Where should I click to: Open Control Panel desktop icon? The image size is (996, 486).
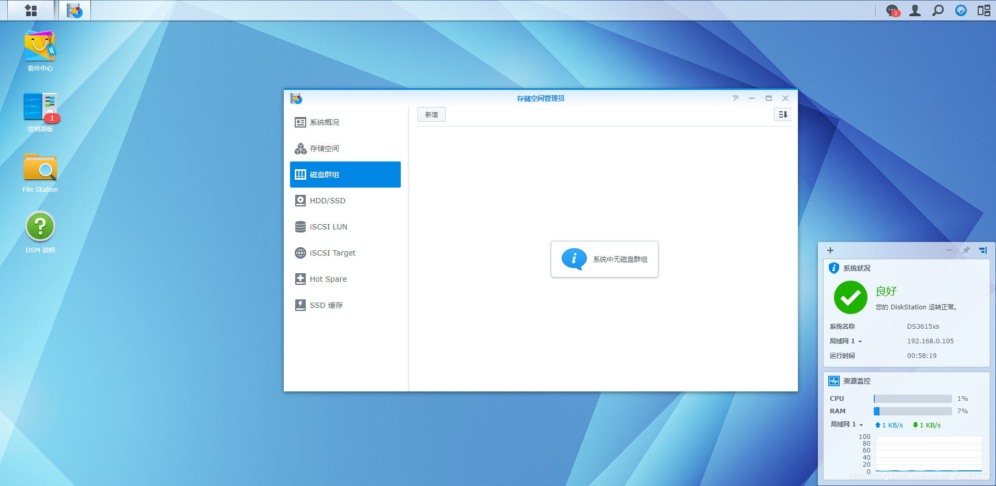(40, 108)
